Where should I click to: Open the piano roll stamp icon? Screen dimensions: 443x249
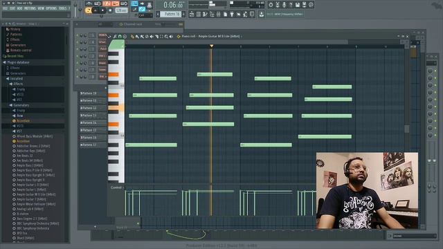pyautogui.click(x=125, y=37)
